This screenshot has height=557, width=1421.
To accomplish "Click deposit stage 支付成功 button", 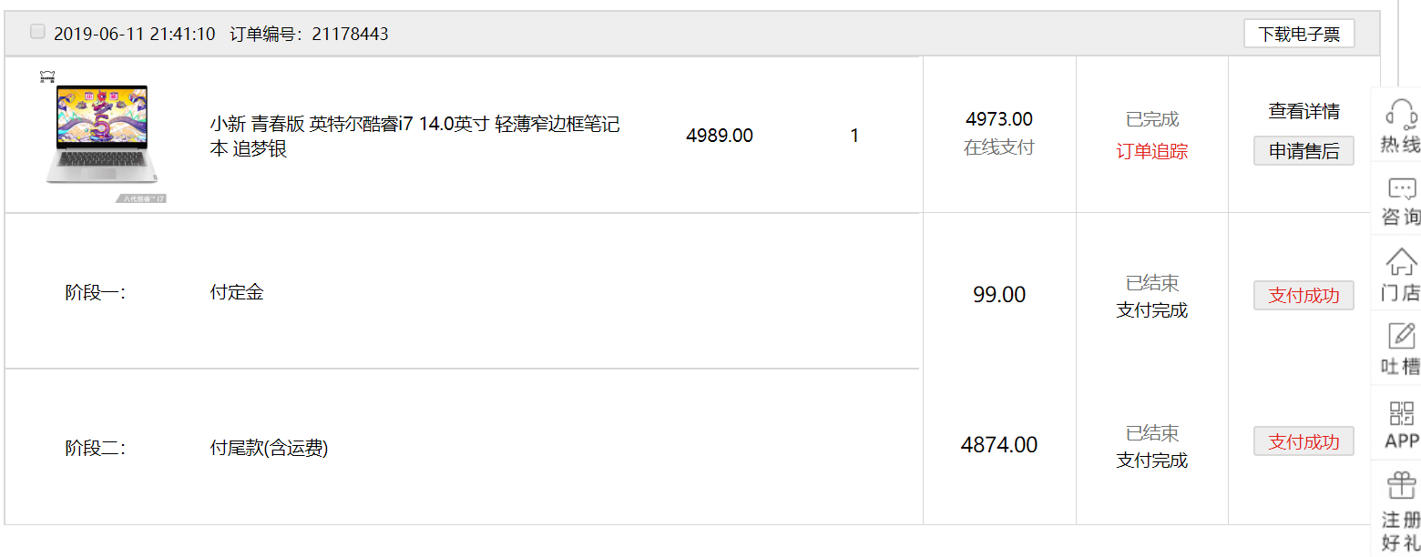I will [x=1303, y=296].
